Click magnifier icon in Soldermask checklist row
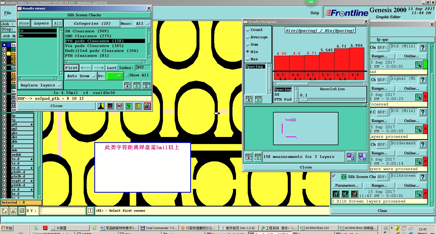Image resolution: width=436 pixels, height=234 pixels. click(418, 161)
